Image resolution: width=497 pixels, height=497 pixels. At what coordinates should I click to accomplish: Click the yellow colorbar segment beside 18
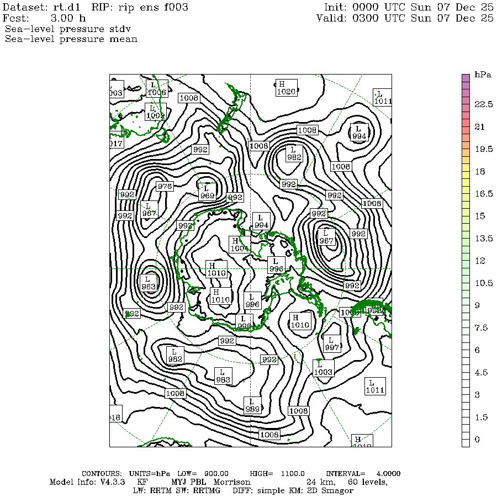pyautogui.click(x=466, y=175)
